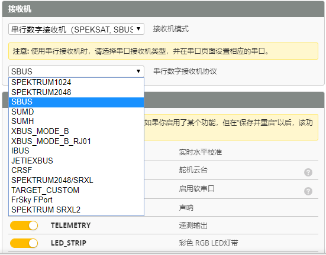326x255 pixels.
Task: Select IBUS protocol
Action: tap(76, 151)
